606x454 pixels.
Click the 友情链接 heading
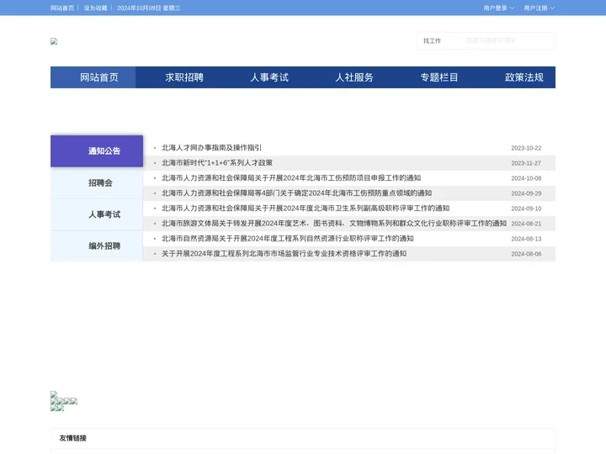(x=72, y=438)
